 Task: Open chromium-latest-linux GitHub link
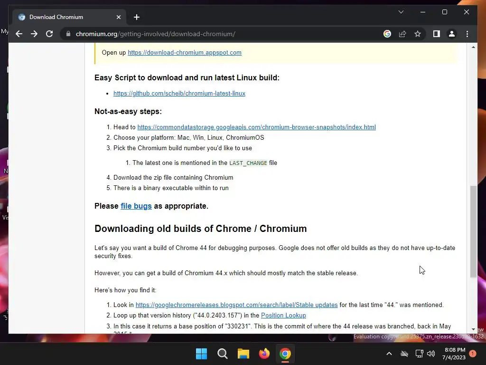coord(179,94)
